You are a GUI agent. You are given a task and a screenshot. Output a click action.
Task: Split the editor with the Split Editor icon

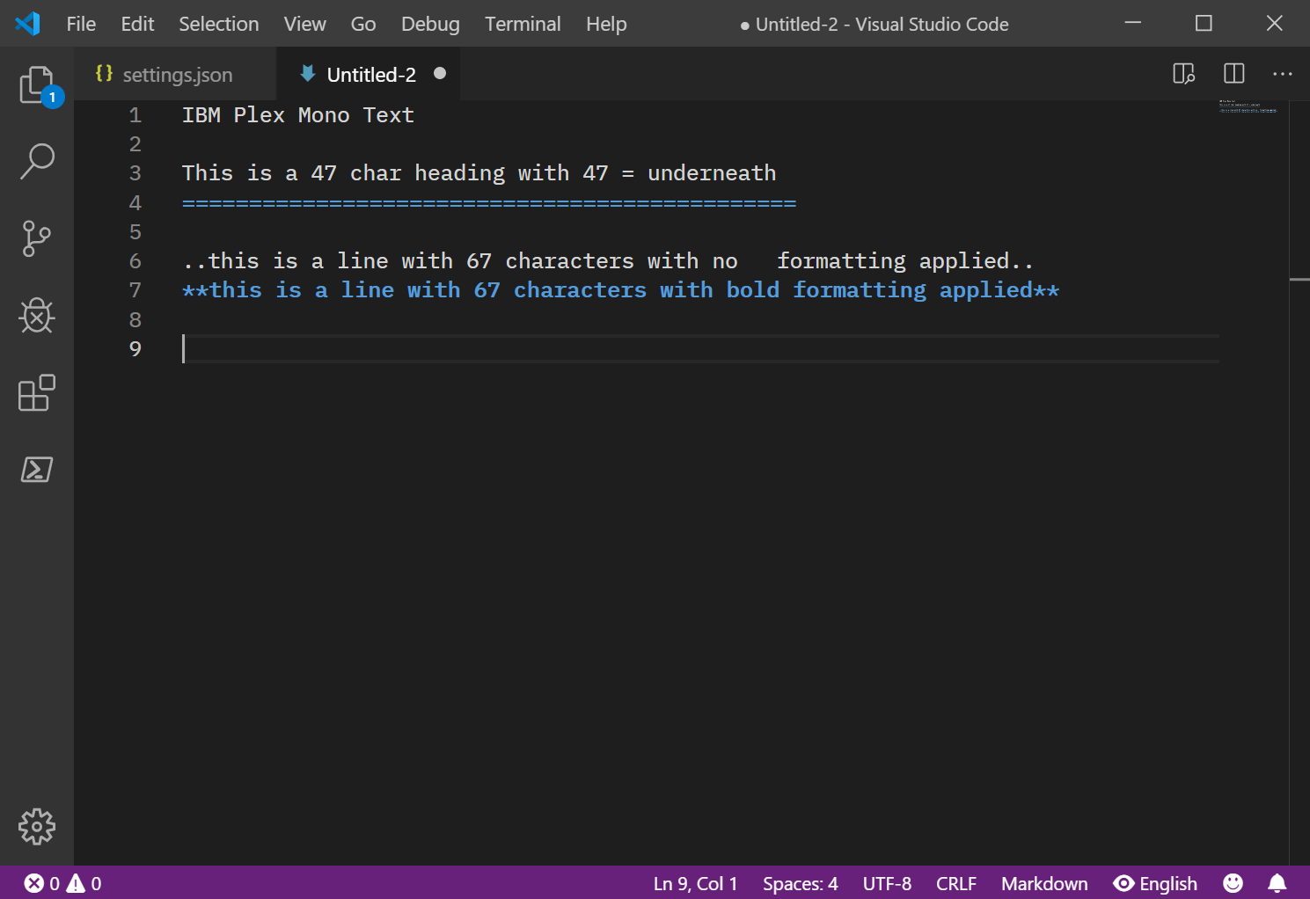pos(1233,74)
